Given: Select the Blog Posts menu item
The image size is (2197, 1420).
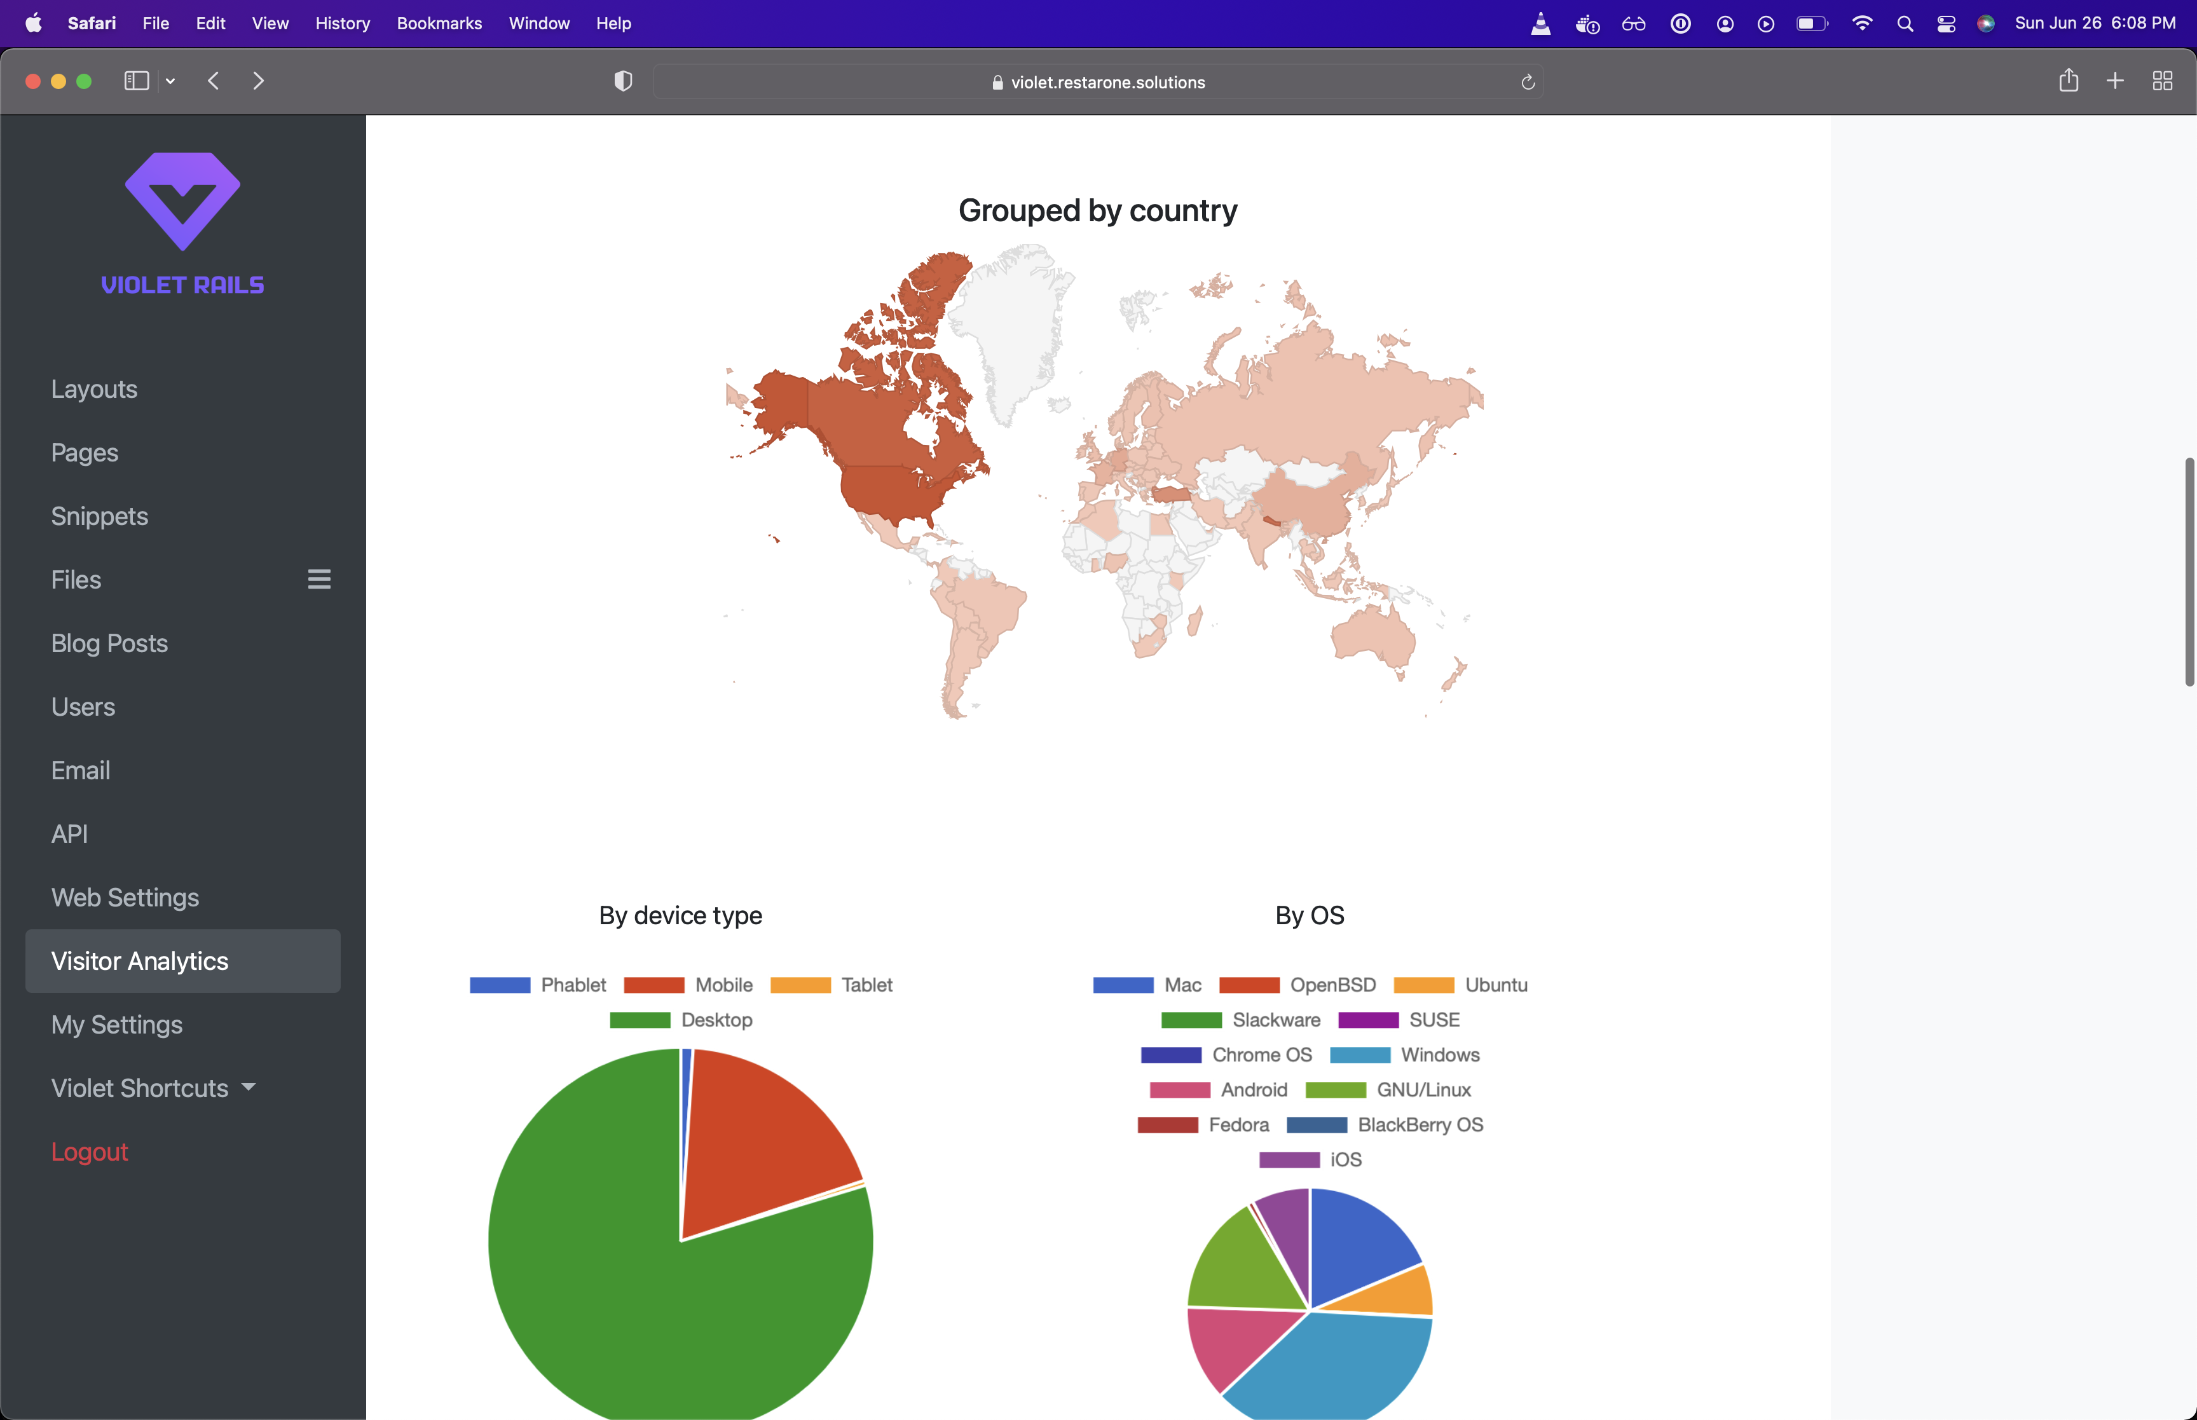Looking at the screenshot, I should [109, 642].
